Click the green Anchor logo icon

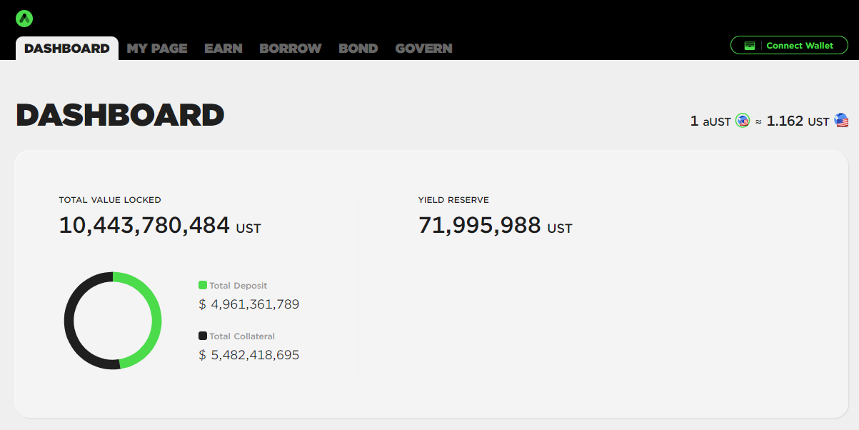pos(24,19)
